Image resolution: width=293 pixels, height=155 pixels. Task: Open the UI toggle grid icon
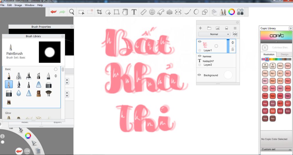pyautogui.click(x=240, y=12)
